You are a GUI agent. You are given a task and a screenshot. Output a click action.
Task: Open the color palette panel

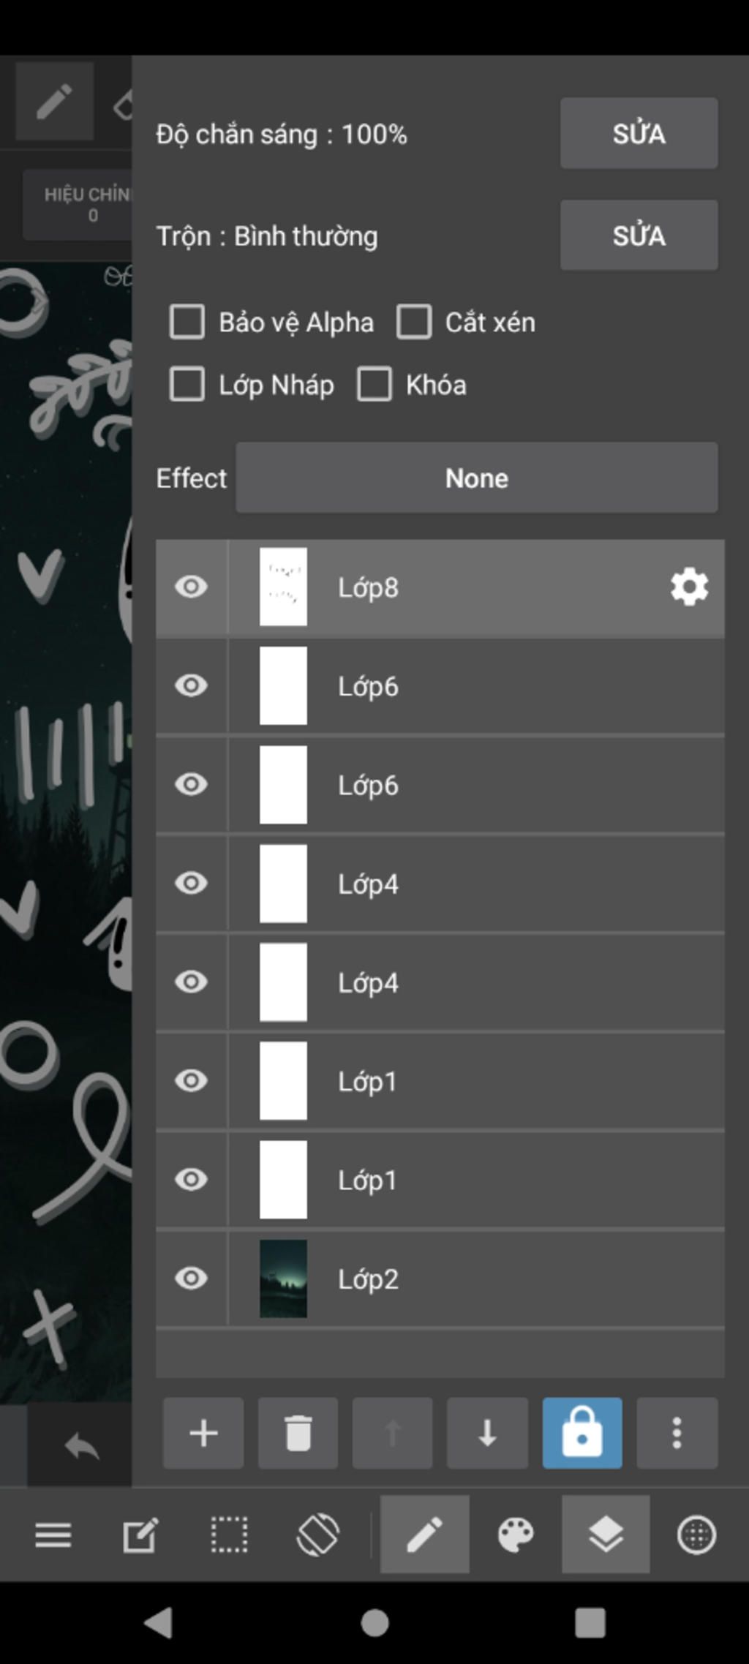[x=516, y=1535]
